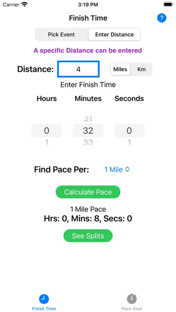Select 33 in the Minutes picker
This screenshot has height=312, width=176.
[x=88, y=143]
